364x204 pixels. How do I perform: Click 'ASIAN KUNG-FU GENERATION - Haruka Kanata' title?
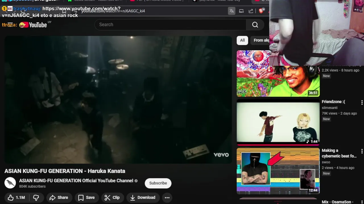point(65,171)
